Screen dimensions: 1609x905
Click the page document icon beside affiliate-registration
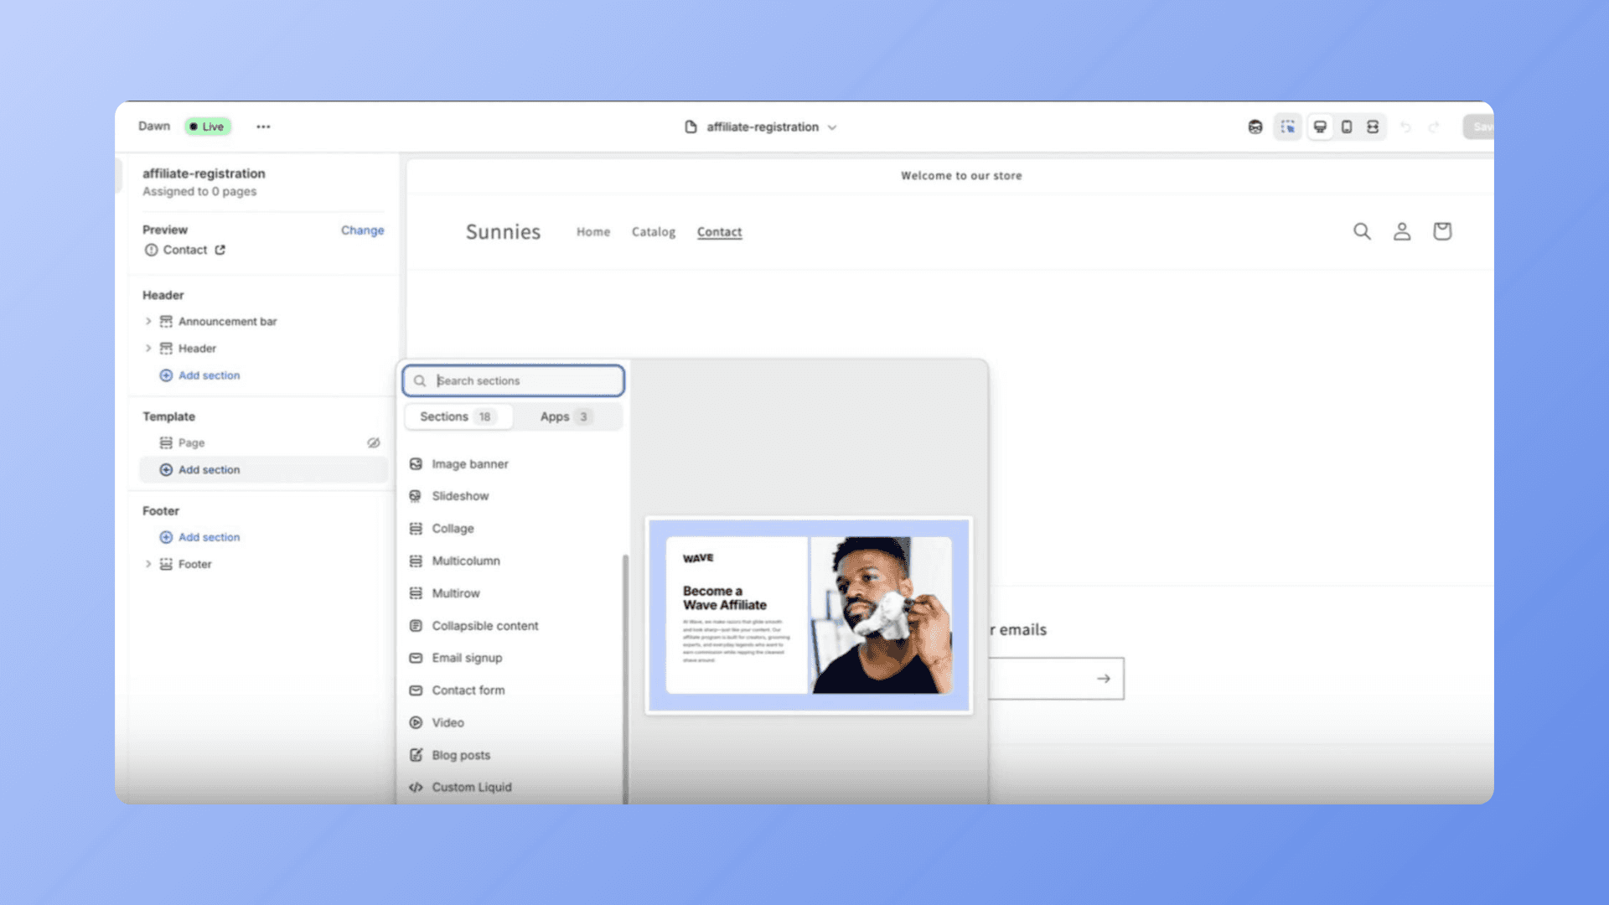(691, 127)
